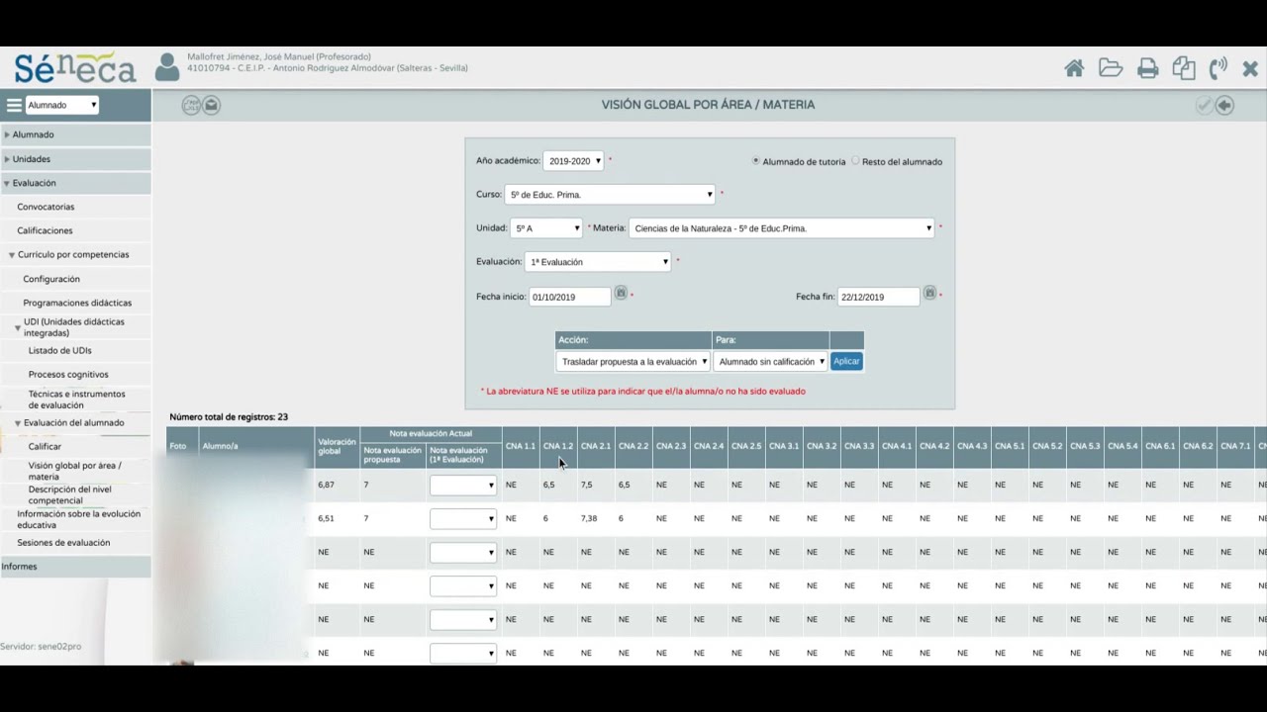The height and width of the screenshot is (712, 1267).
Task: Toggle the hamburger sidebar menu
Action: [x=14, y=105]
